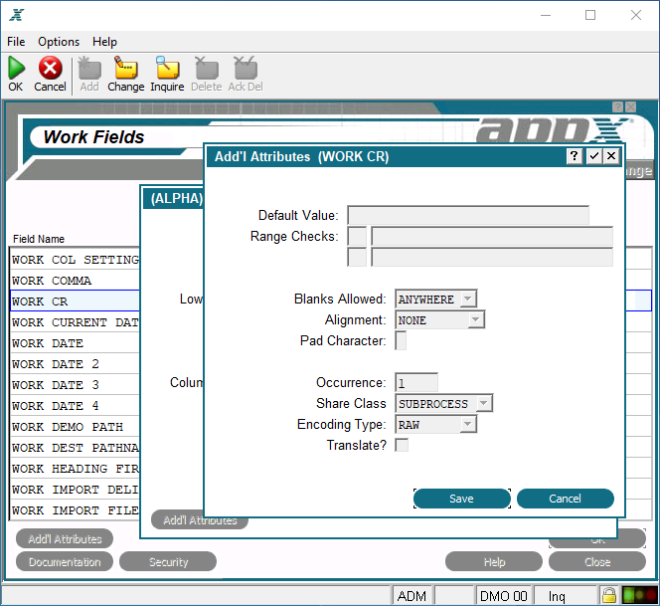Open the Options menu
Screen dimensions: 660x606
pyautogui.click(x=59, y=42)
